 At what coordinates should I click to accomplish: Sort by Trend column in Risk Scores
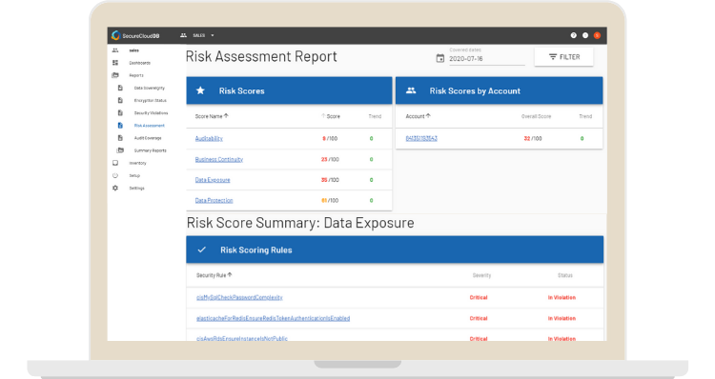tap(375, 116)
